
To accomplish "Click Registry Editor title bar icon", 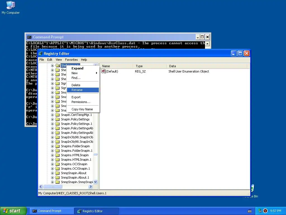I will [x=41, y=53].
